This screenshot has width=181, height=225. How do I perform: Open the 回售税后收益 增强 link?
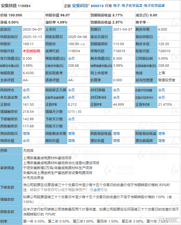[162, 134]
